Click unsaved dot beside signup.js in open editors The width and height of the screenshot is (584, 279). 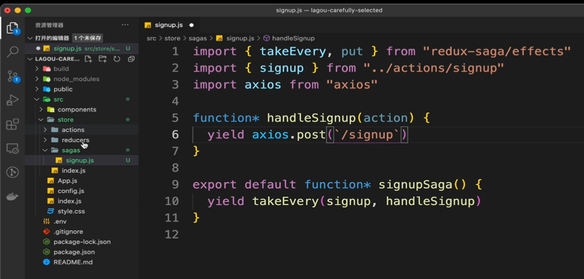[x=38, y=48]
